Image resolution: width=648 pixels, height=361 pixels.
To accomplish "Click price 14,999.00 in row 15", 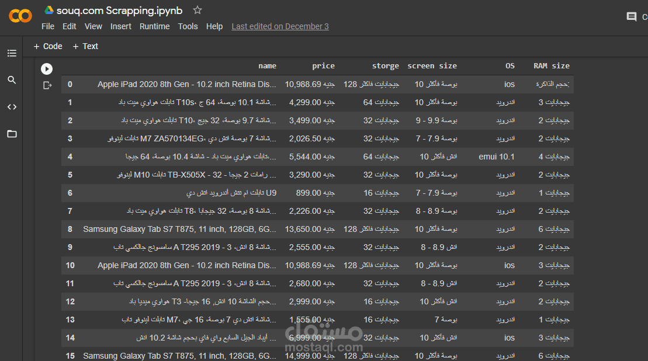I will pyautogui.click(x=310, y=356).
